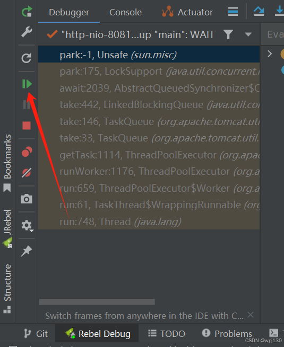The height and width of the screenshot is (347, 284).
Task: Select frame take:146, TaskQueue
Action: 149,121
